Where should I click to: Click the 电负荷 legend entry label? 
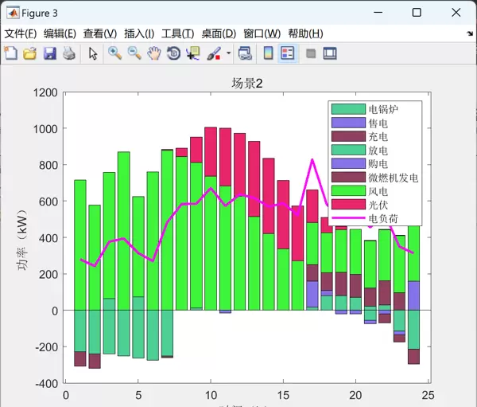pos(383,217)
